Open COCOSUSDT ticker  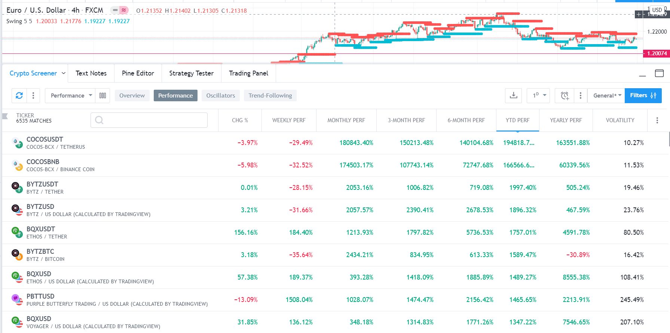pyautogui.click(x=45, y=139)
